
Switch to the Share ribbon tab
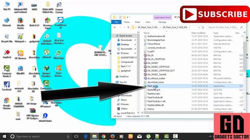click(x=137, y=22)
